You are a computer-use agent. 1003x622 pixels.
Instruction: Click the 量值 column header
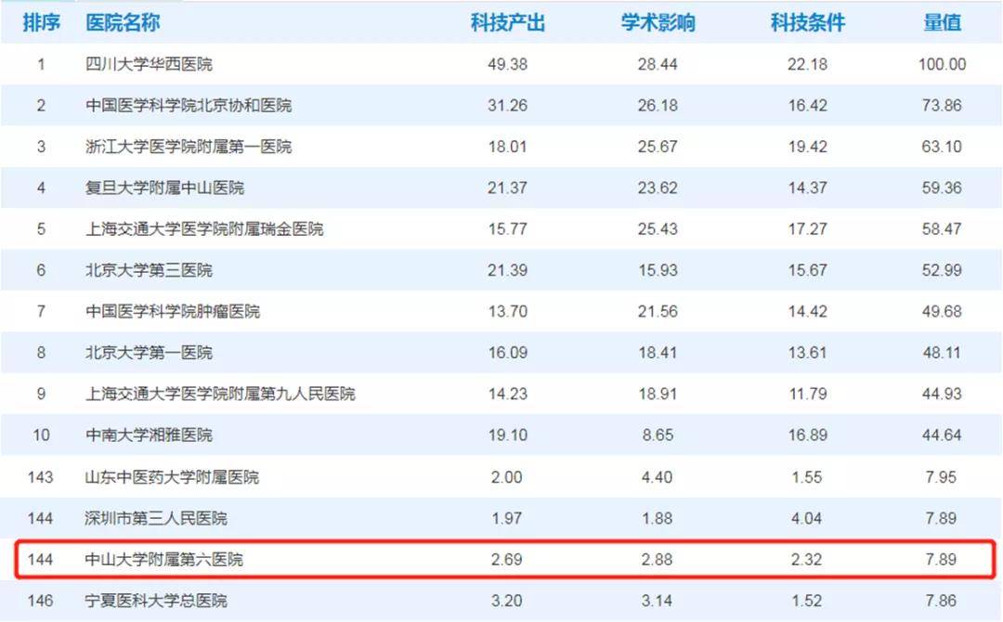pos(943,23)
